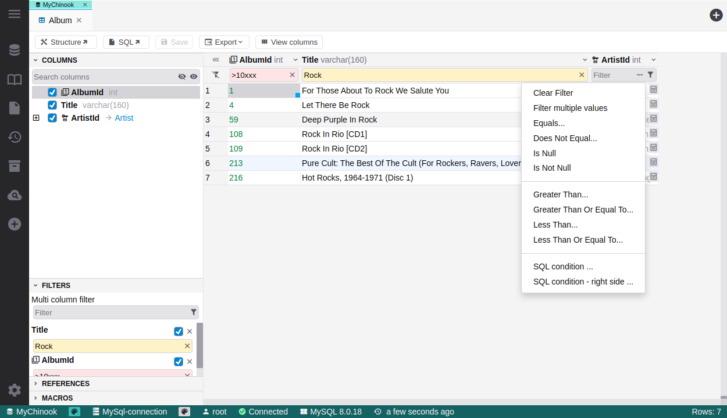Open settings gear in sidebar

(15, 390)
